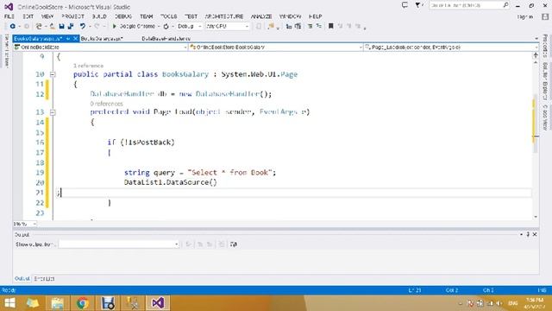Screen dimensions: 552x311
Task: Open the ANALYZE menu
Action: pyautogui.click(x=261, y=16)
